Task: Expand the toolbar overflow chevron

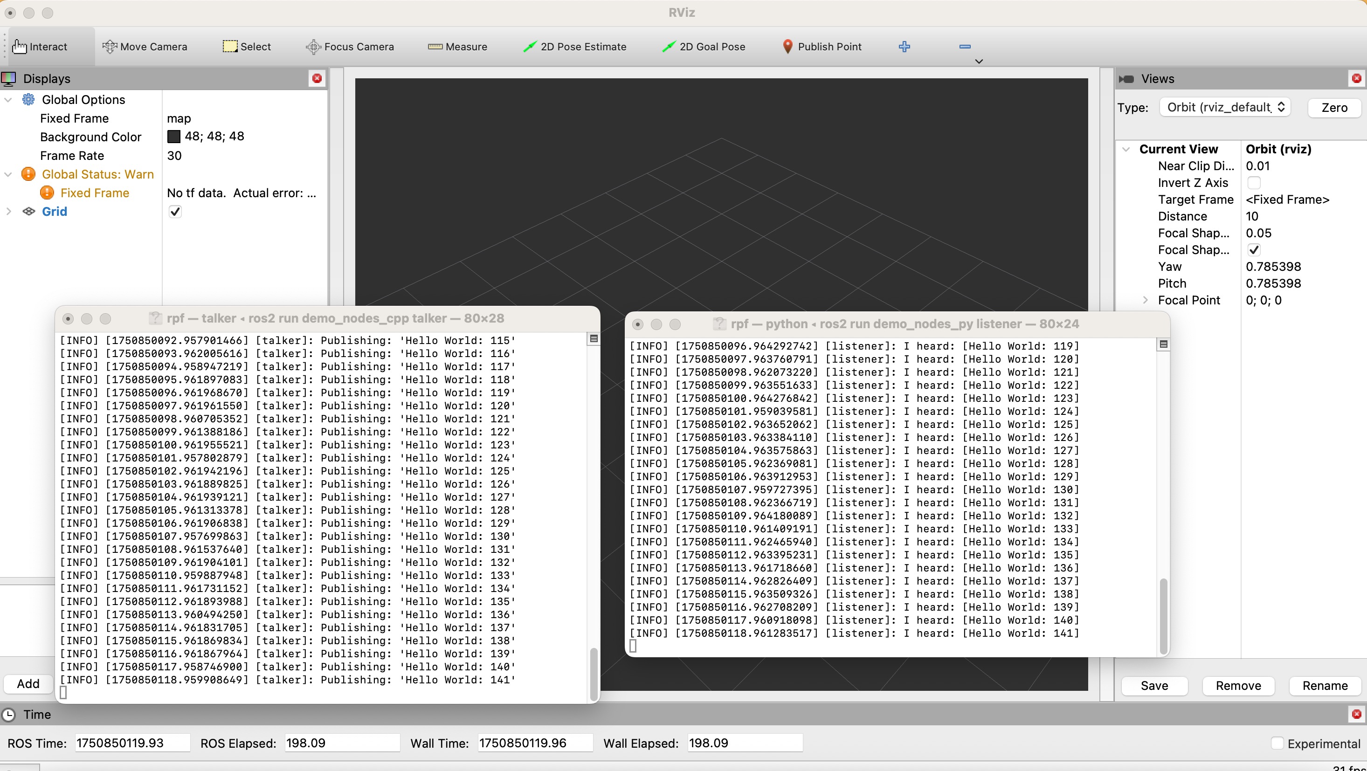Action: pos(979,61)
